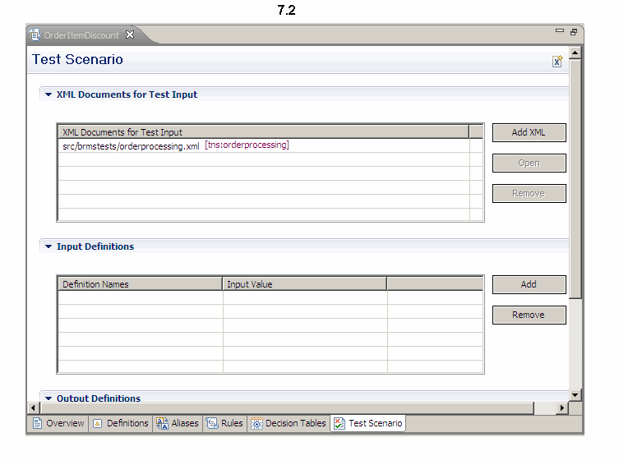This screenshot has width=619, height=465.
Task: Switch to Decision Tables tab
Action: click(x=289, y=424)
